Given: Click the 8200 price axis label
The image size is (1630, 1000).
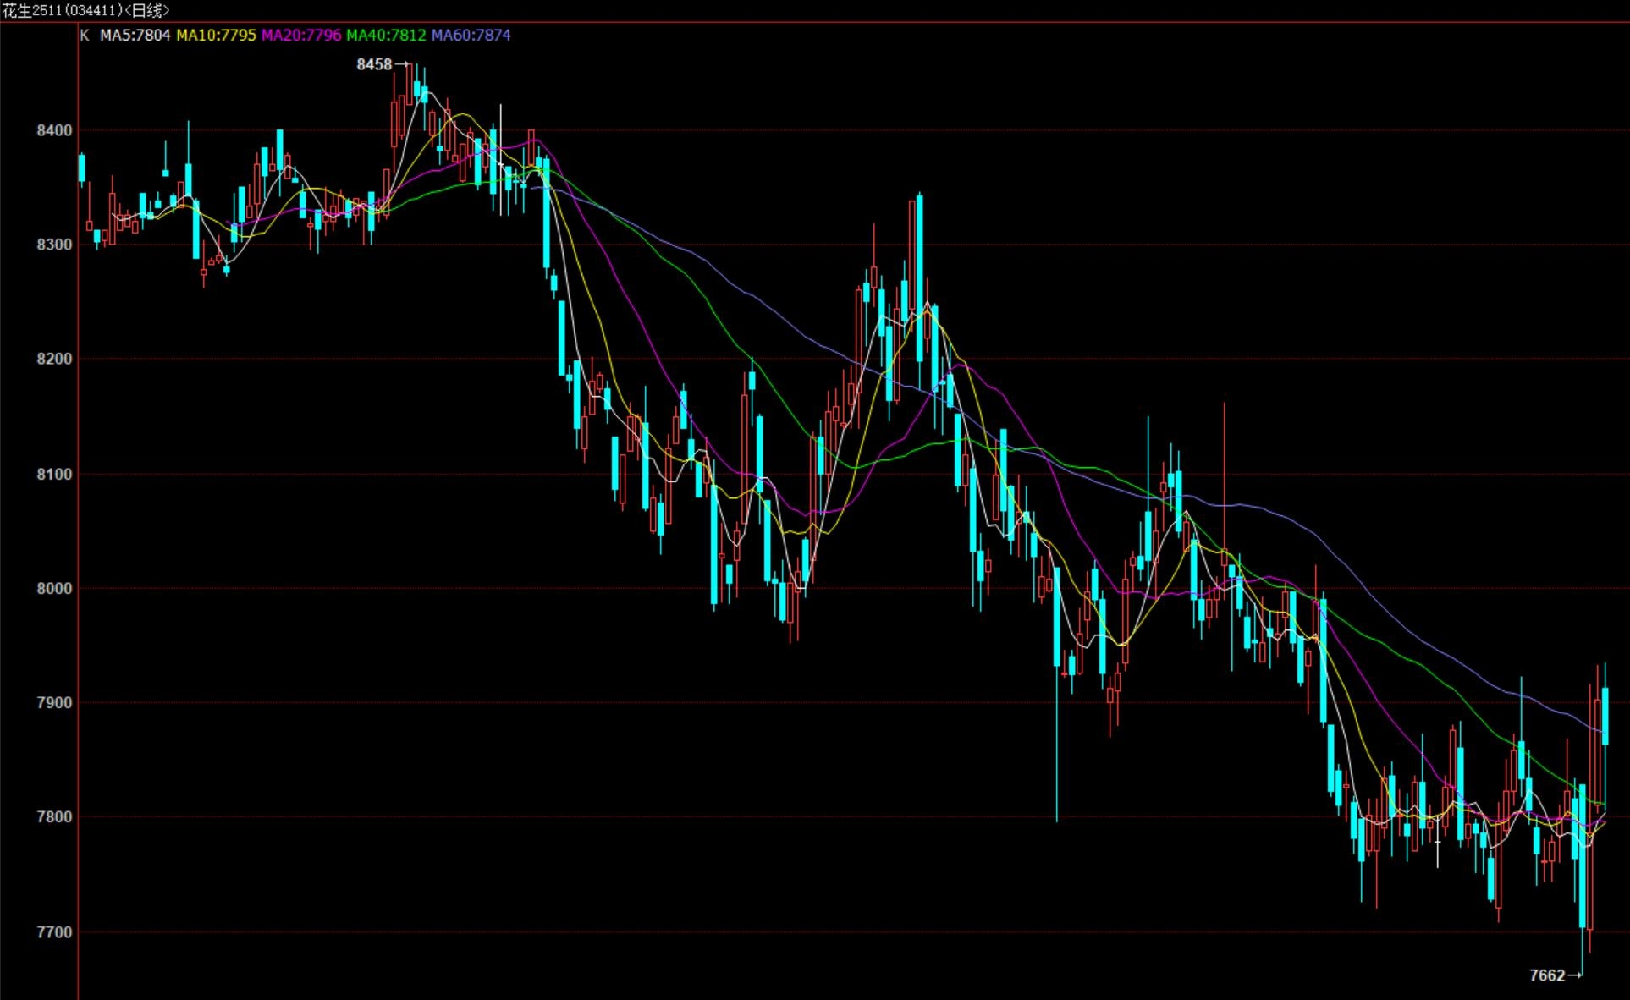Looking at the screenshot, I should [x=54, y=359].
